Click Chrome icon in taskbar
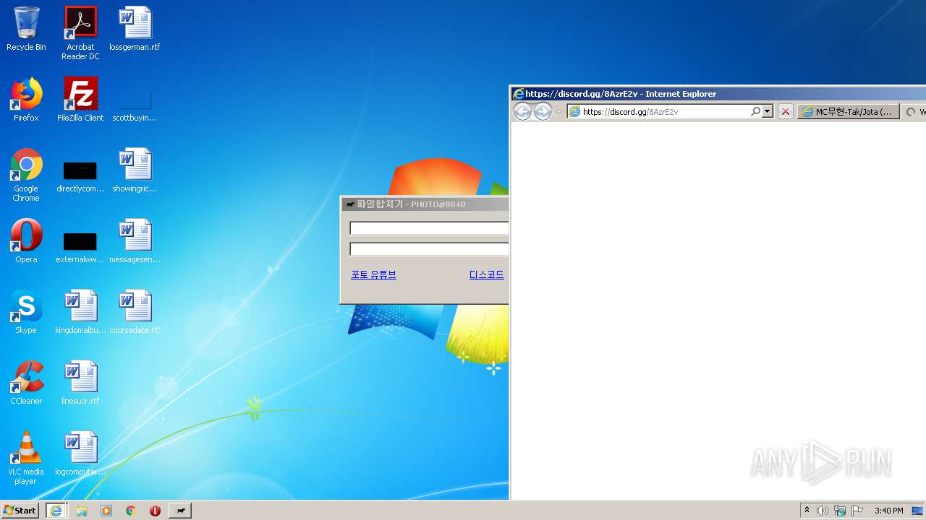This screenshot has width=926, height=520. pyautogui.click(x=131, y=511)
